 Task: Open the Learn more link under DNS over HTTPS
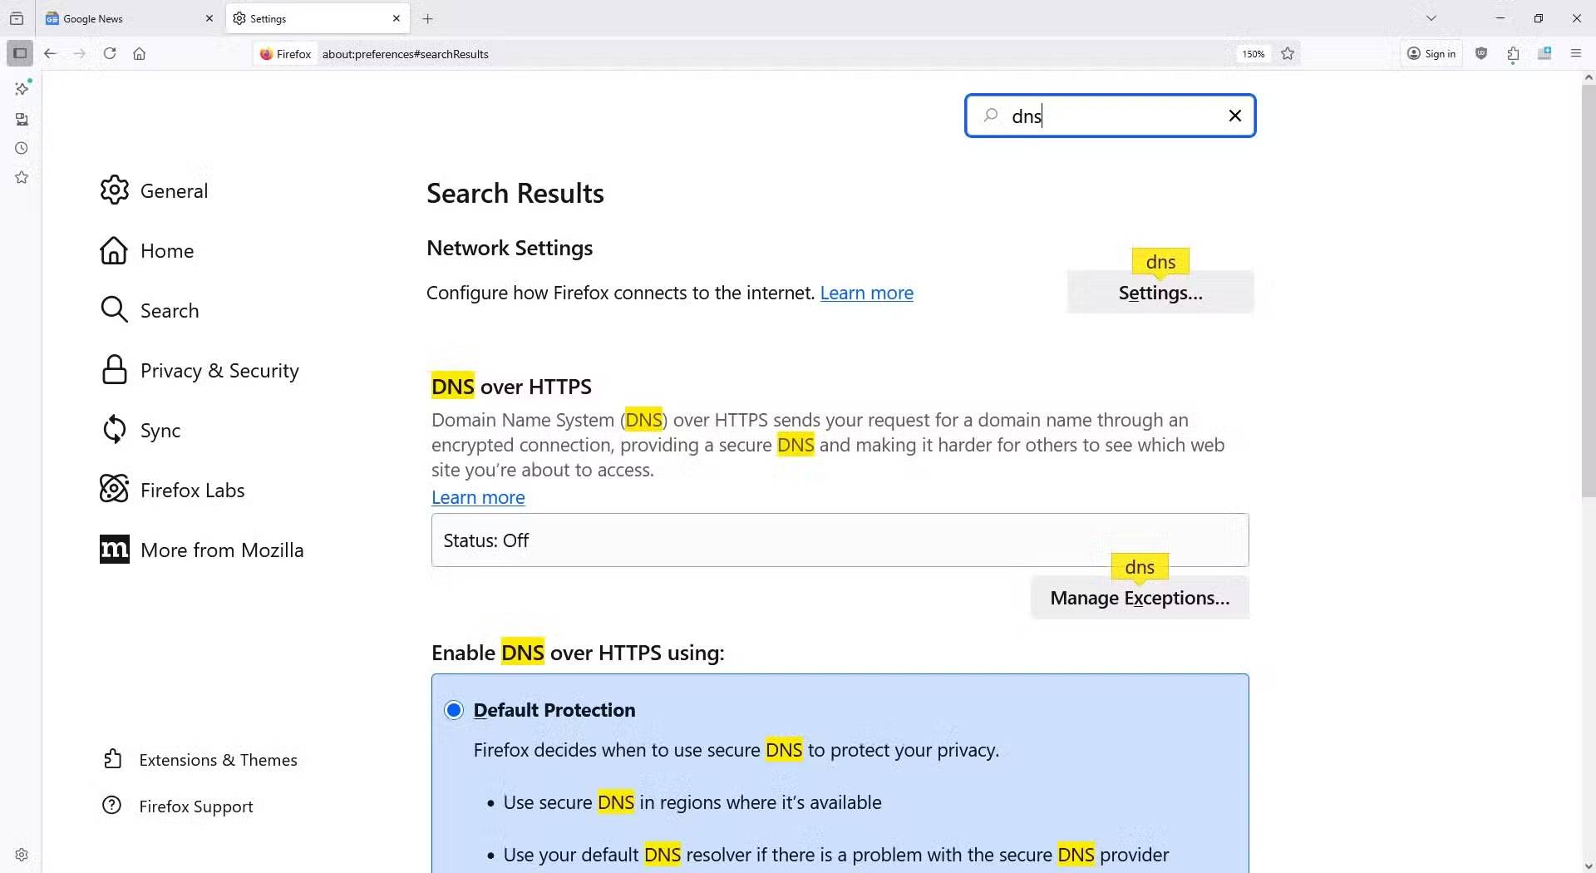point(477,497)
